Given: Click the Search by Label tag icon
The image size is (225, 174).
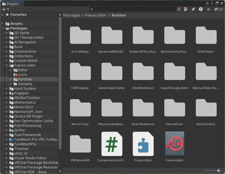Looking at the screenshot, I should pyautogui.click(x=193, y=9).
